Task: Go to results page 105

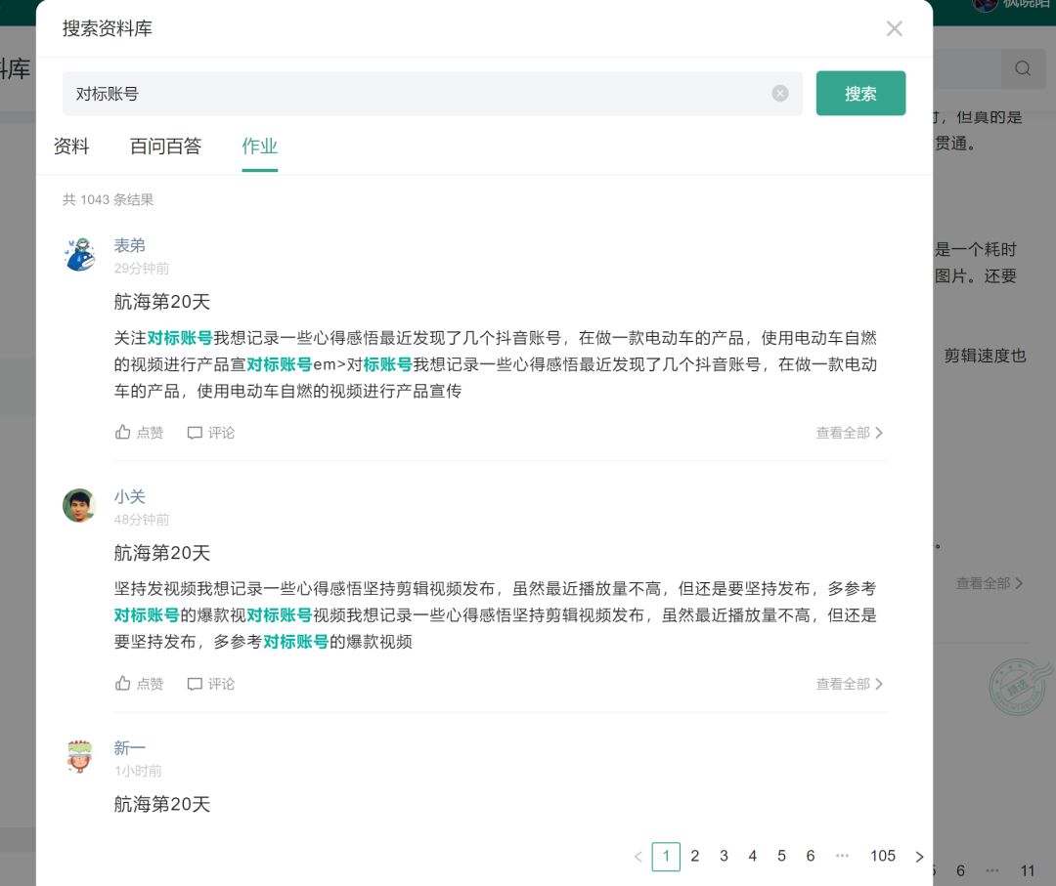Action: coord(882,856)
